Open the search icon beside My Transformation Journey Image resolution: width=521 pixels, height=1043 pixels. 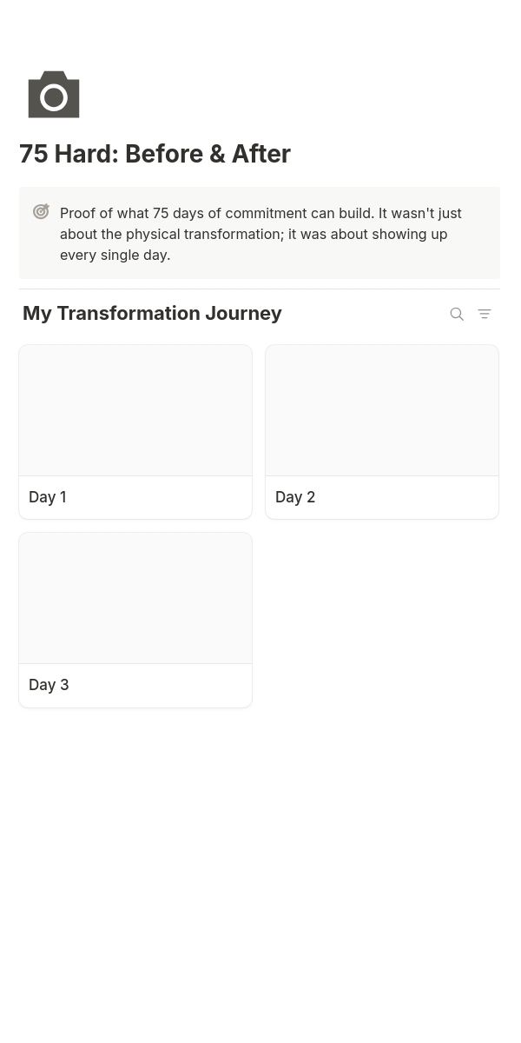coord(457,314)
